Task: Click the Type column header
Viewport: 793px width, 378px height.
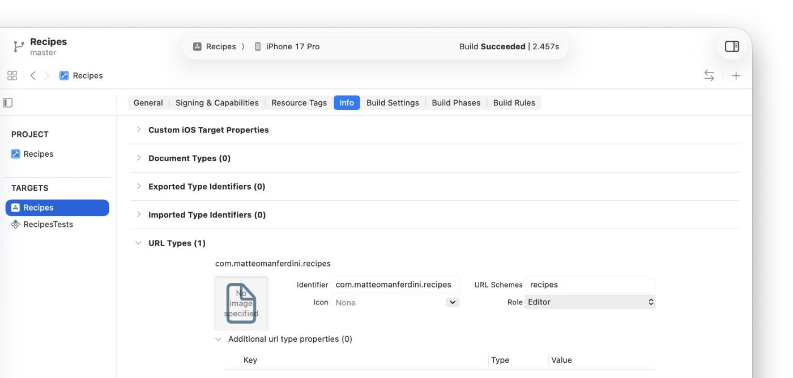Action: click(500, 360)
